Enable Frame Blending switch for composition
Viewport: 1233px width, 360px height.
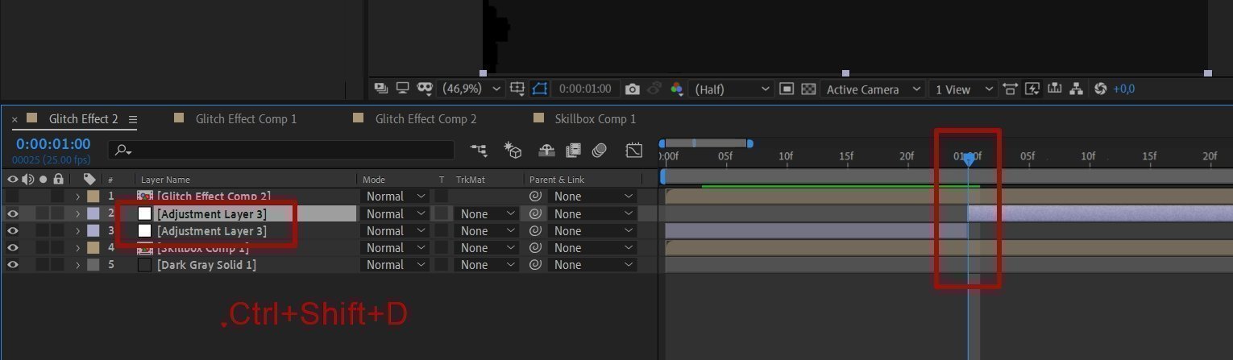(x=573, y=150)
